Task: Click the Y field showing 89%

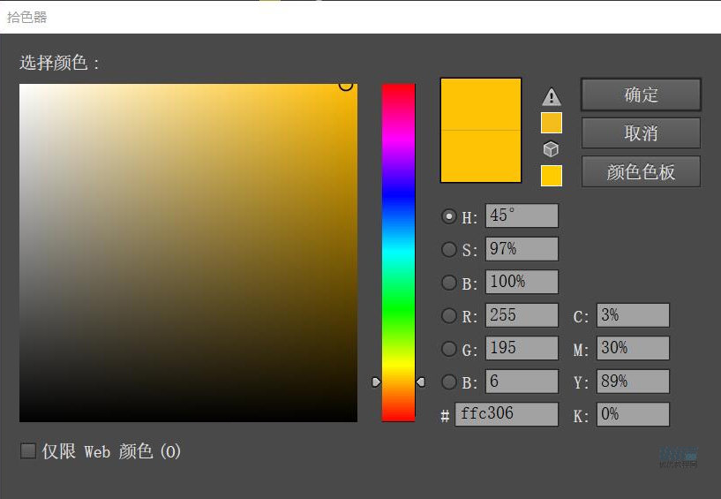Action: tap(633, 382)
